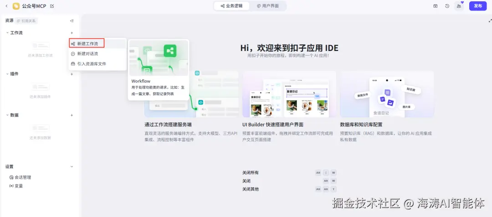This screenshot has height=217, width=492.
Task: Add a new item with 工作流 plus
Action: click(72, 33)
